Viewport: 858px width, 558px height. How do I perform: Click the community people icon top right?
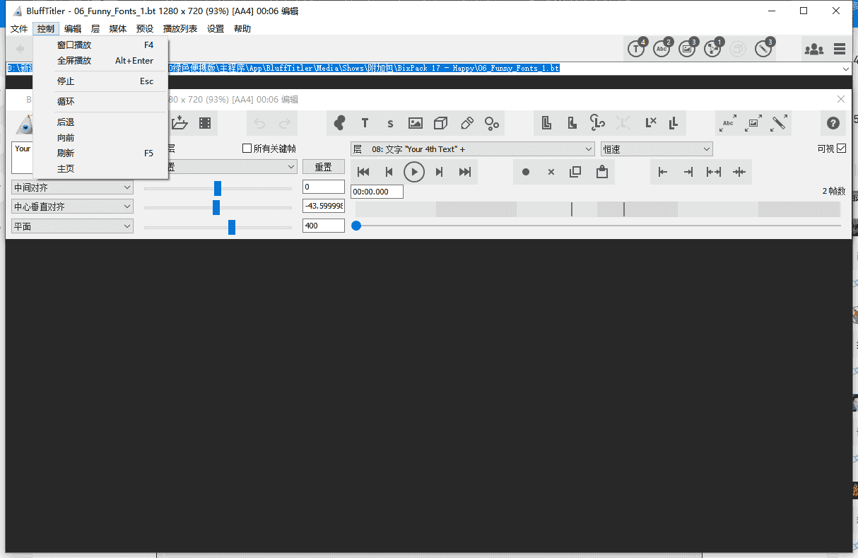(813, 48)
